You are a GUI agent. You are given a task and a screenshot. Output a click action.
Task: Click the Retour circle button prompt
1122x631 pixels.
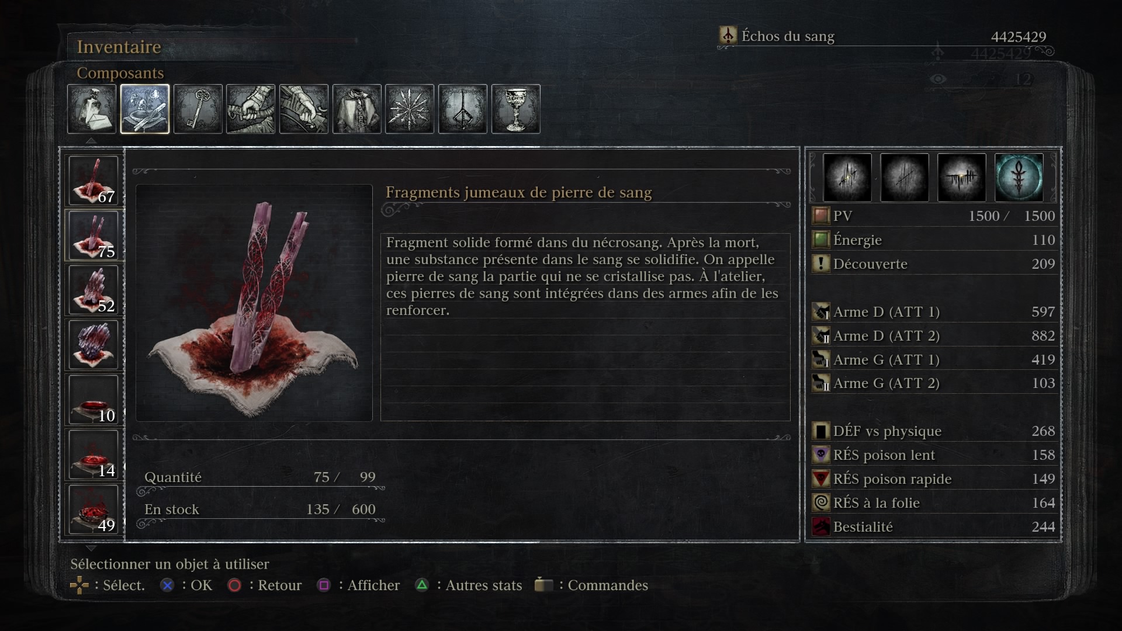(x=265, y=585)
